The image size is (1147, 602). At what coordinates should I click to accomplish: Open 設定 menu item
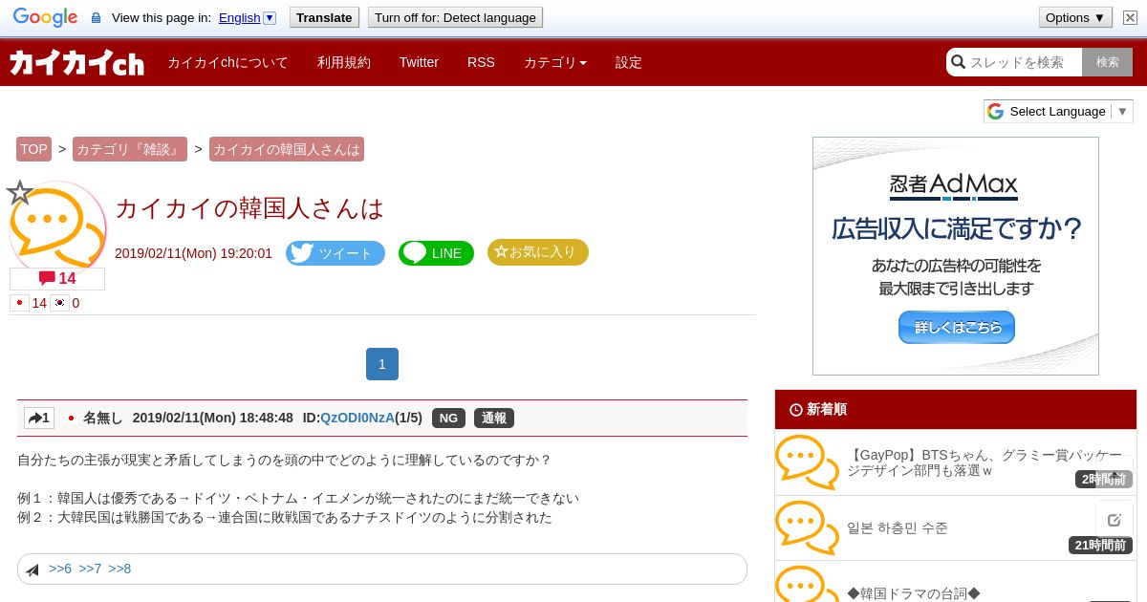pos(629,62)
